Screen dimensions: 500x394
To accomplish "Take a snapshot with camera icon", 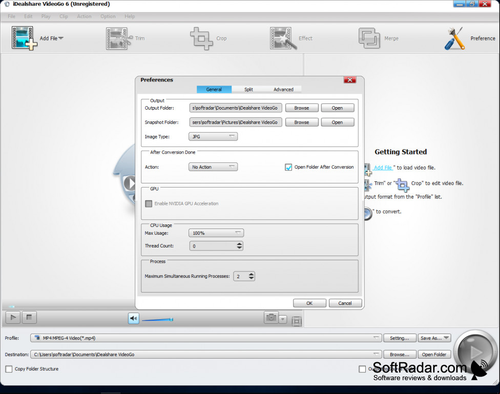I will 272,318.
